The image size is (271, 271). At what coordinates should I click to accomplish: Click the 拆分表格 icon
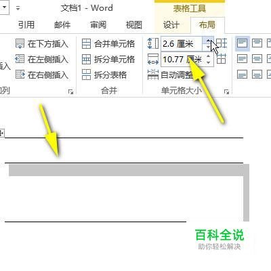pyautogui.click(x=86, y=75)
